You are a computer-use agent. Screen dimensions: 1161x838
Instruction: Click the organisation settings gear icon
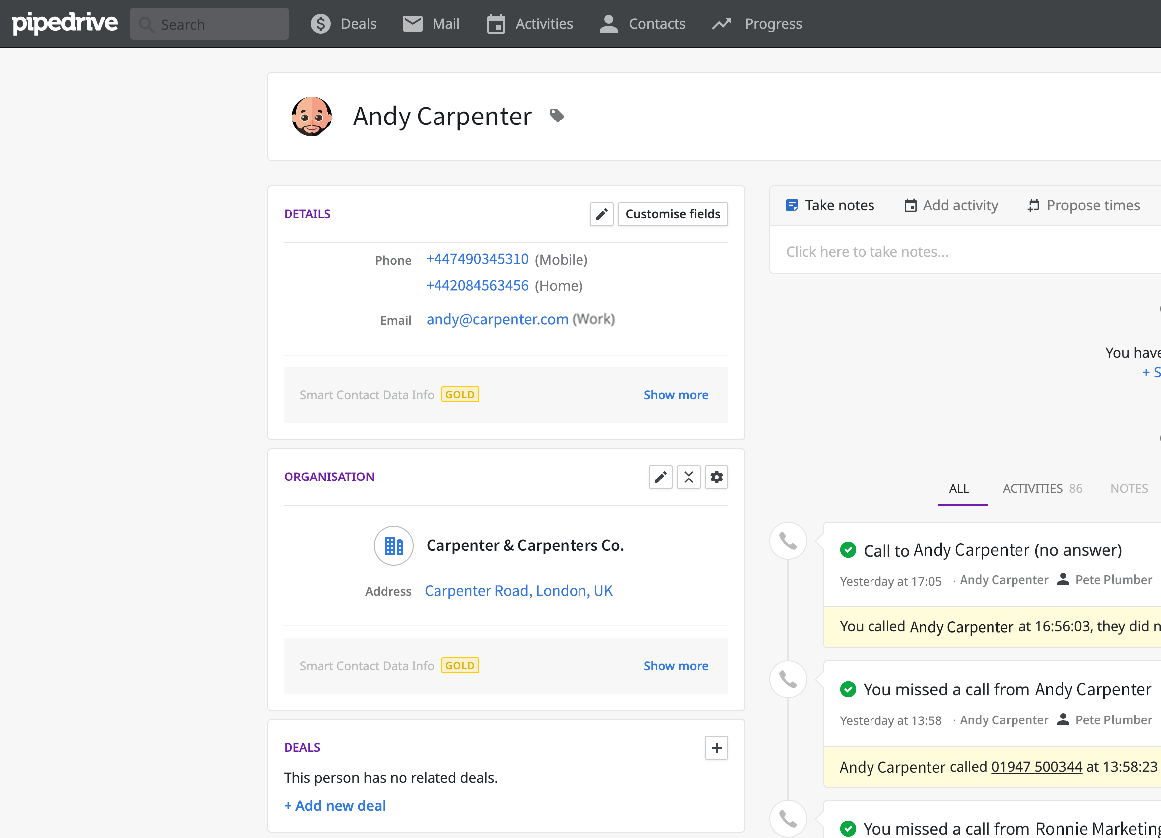[x=717, y=476]
